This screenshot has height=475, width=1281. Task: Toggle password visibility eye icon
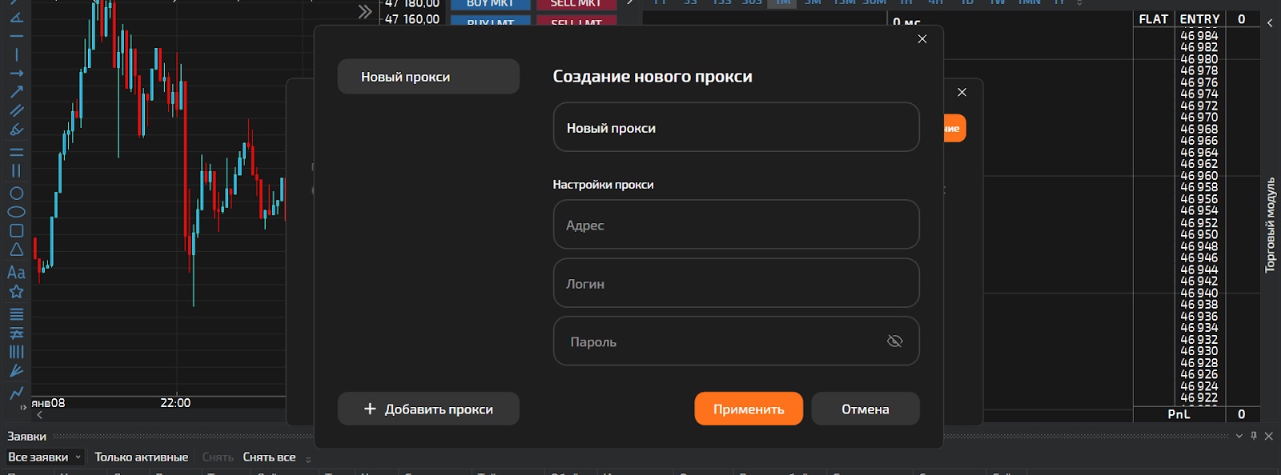pos(894,341)
